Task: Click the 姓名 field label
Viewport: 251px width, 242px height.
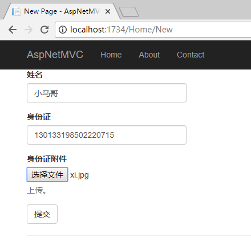Action: 35,75
